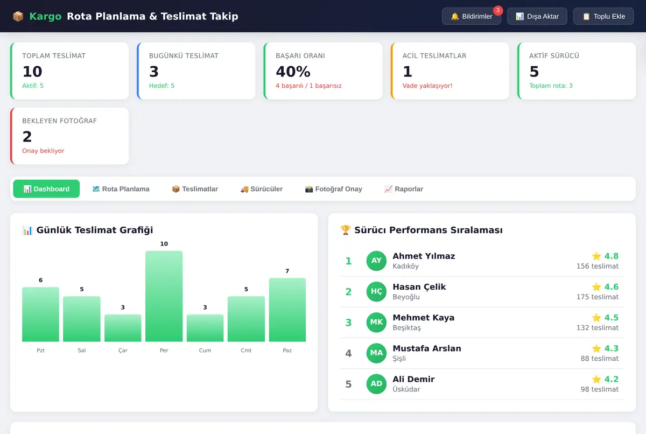Image resolution: width=646 pixels, height=434 pixels.
Task: Select the Bugünkü Teslimat stat card
Action: click(196, 71)
